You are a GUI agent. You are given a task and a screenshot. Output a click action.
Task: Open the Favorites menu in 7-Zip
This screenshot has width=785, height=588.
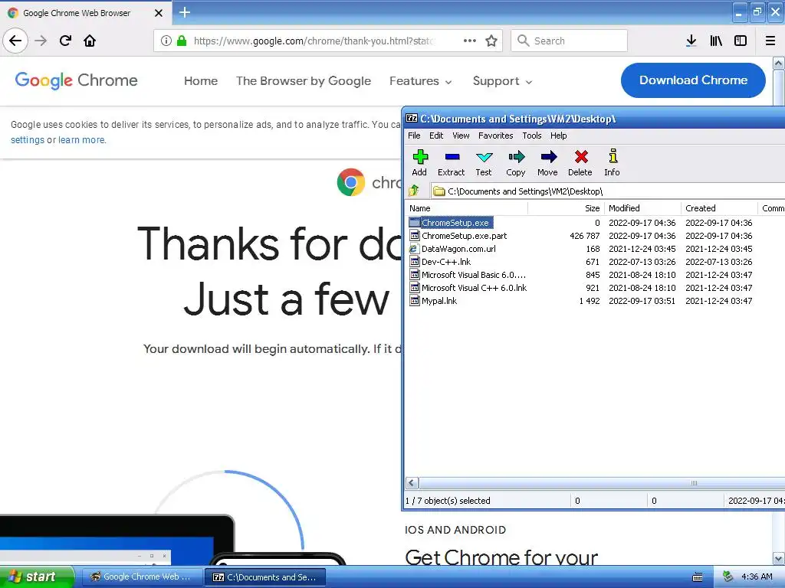[x=496, y=136]
